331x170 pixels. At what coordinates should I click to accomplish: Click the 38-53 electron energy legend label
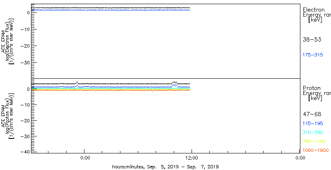click(312, 39)
